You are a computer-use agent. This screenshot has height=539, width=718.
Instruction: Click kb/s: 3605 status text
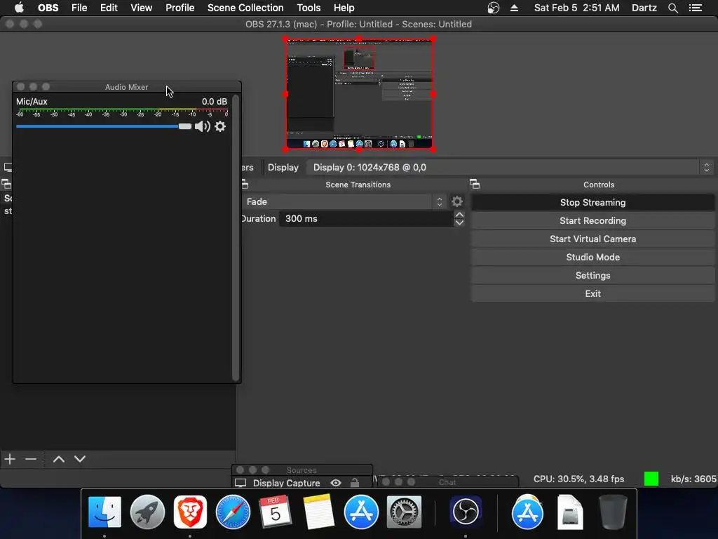point(693,479)
